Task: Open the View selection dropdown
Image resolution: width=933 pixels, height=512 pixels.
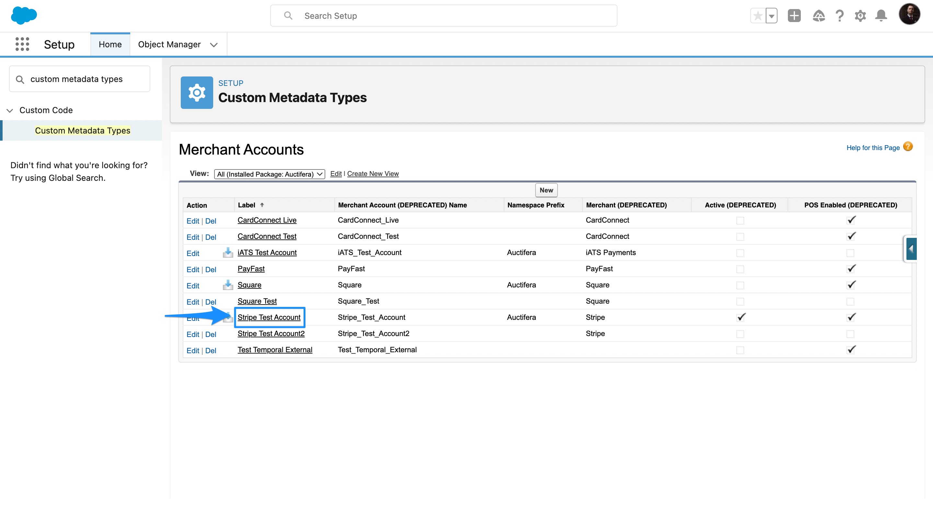Action: tap(269, 174)
